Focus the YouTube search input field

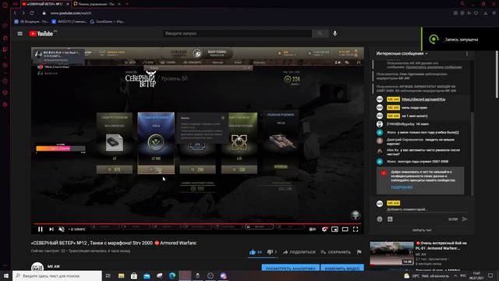pos(237,34)
